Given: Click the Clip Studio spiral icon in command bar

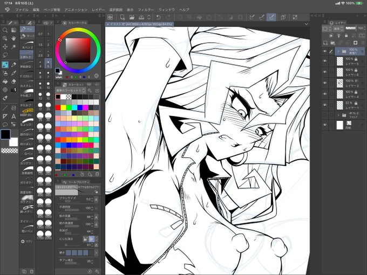Looking at the screenshot, I should (x=110, y=17).
